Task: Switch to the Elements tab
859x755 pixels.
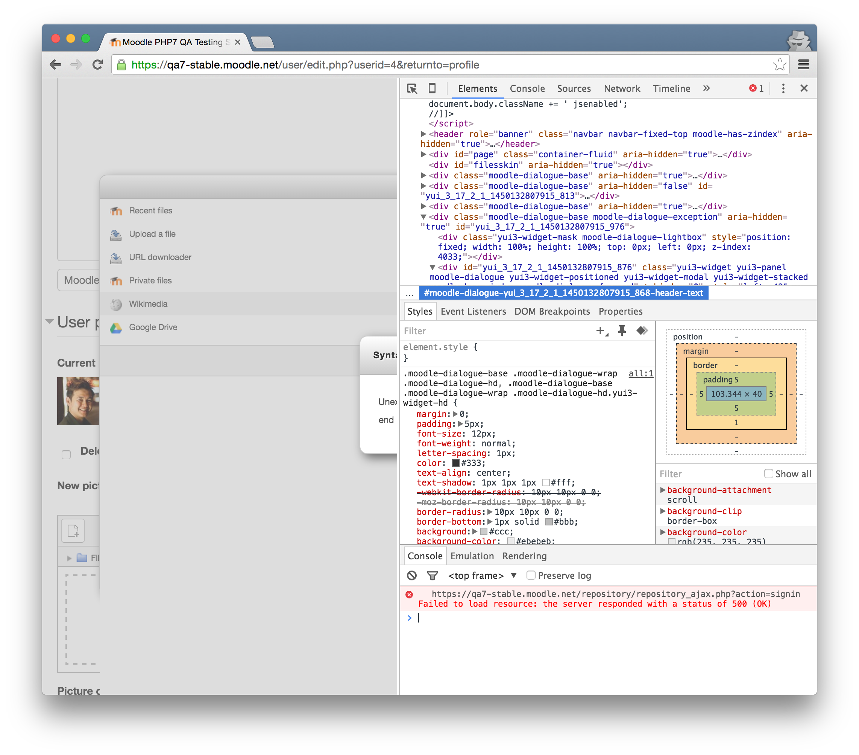Action: 477,88
